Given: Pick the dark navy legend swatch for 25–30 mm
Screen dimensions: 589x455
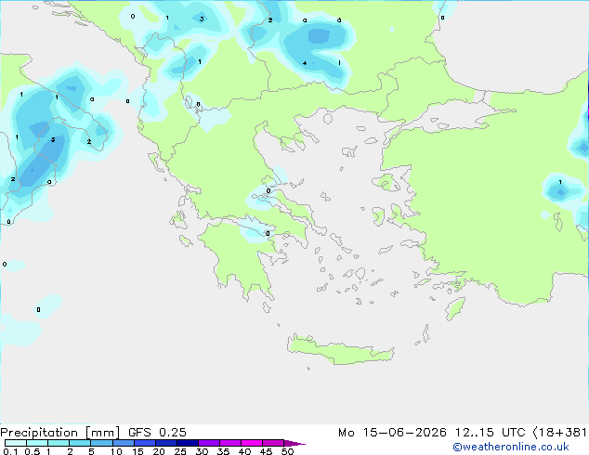Looking at the screenshot, I should [188, 443].
